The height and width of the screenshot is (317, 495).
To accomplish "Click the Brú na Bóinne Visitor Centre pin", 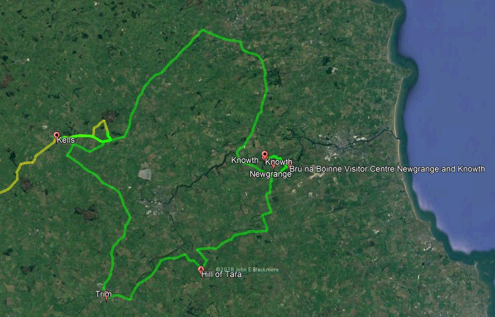I will 289,167.
